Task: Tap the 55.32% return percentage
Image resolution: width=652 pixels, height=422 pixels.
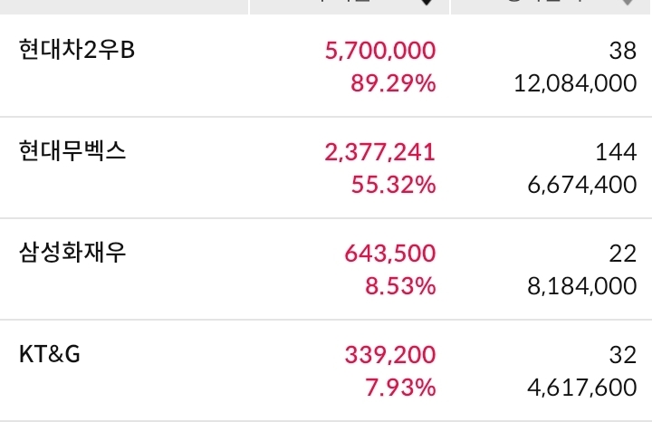Action: pos(392,186)
